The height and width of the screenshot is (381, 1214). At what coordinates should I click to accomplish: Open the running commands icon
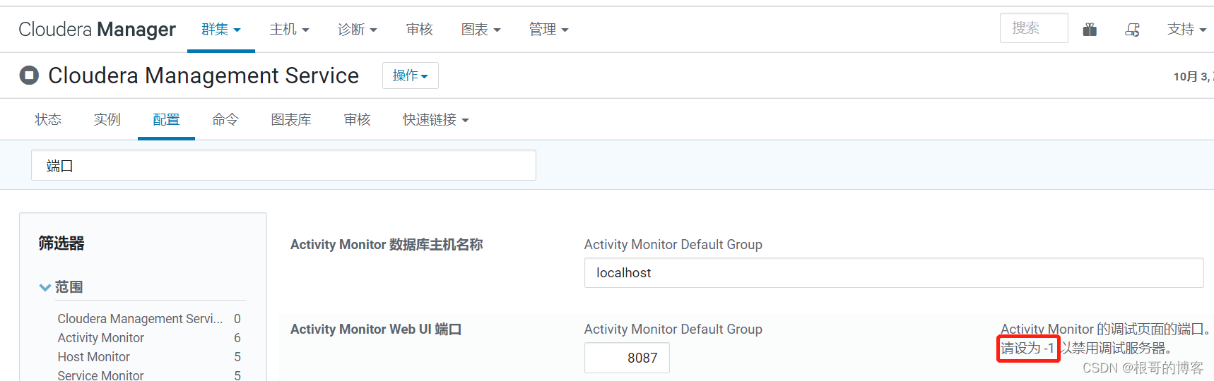[x=1132, y=30]
